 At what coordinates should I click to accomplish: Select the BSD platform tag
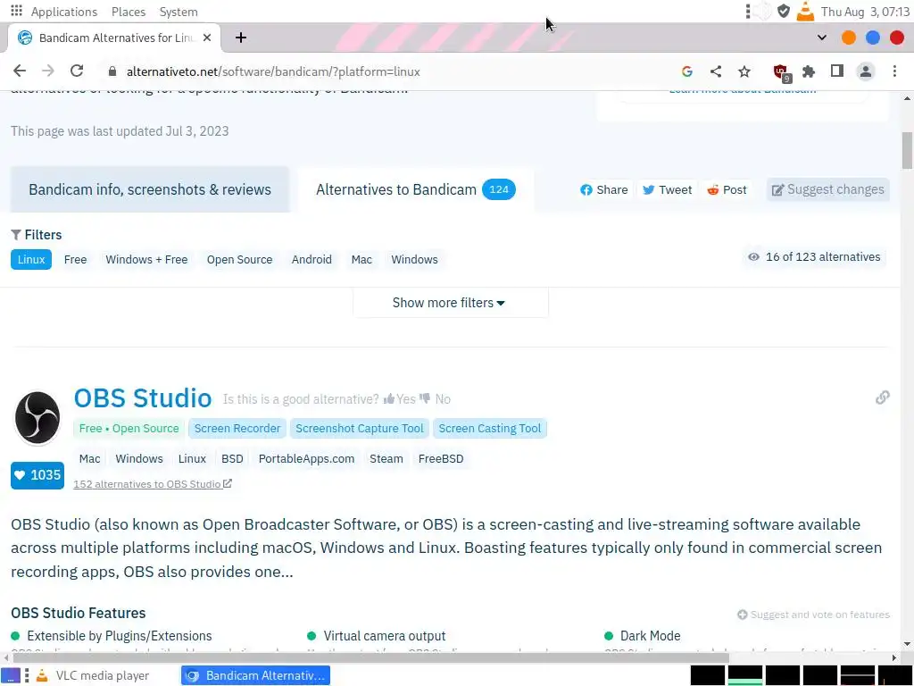[x=232, y=458]
